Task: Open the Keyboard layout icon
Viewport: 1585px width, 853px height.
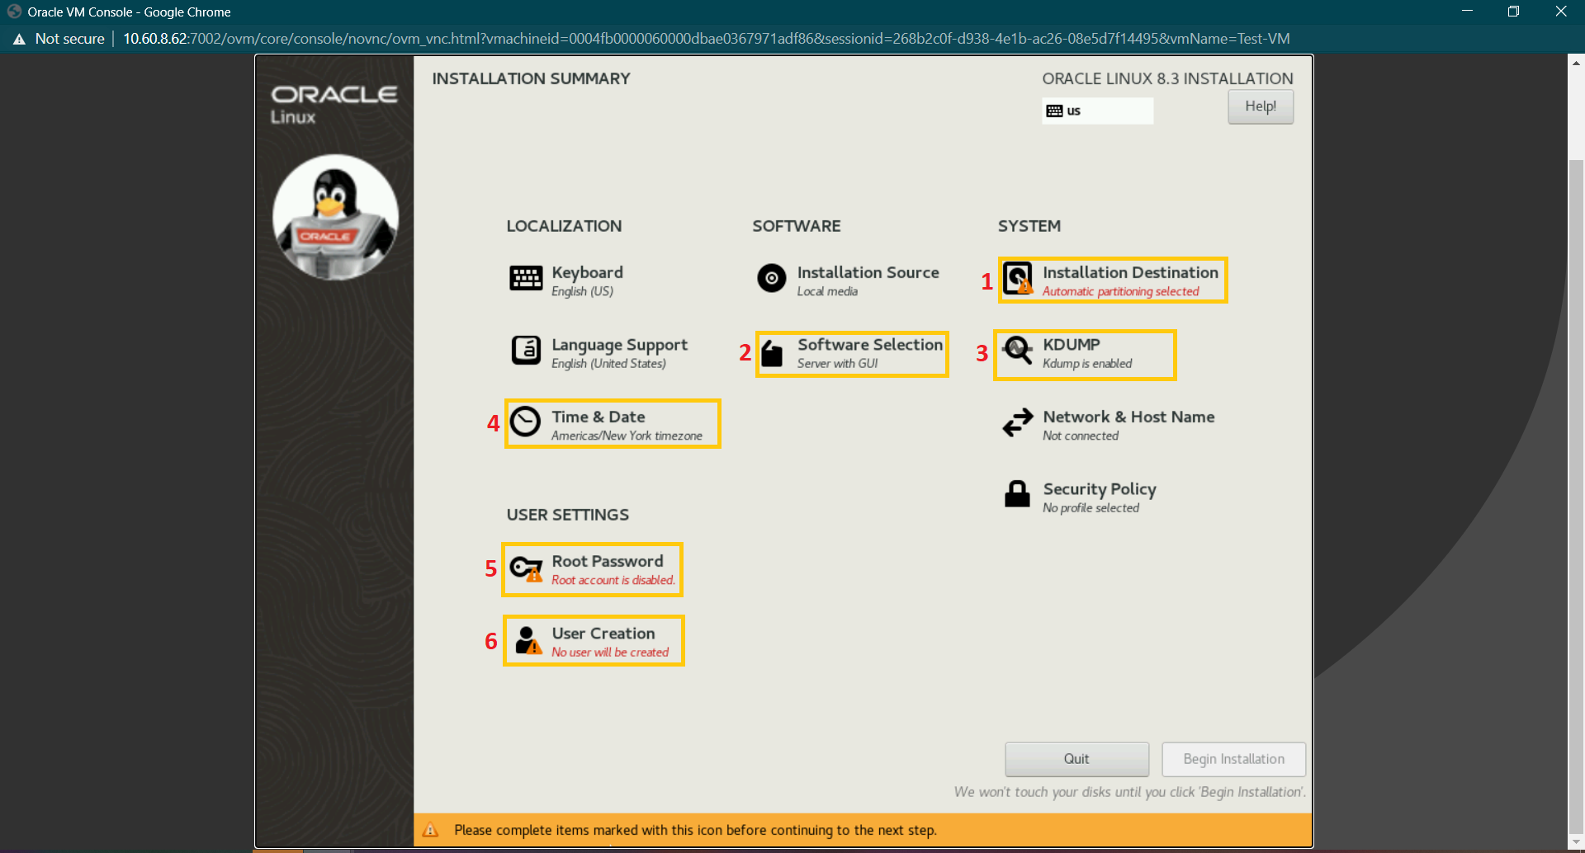Action: 526,279
